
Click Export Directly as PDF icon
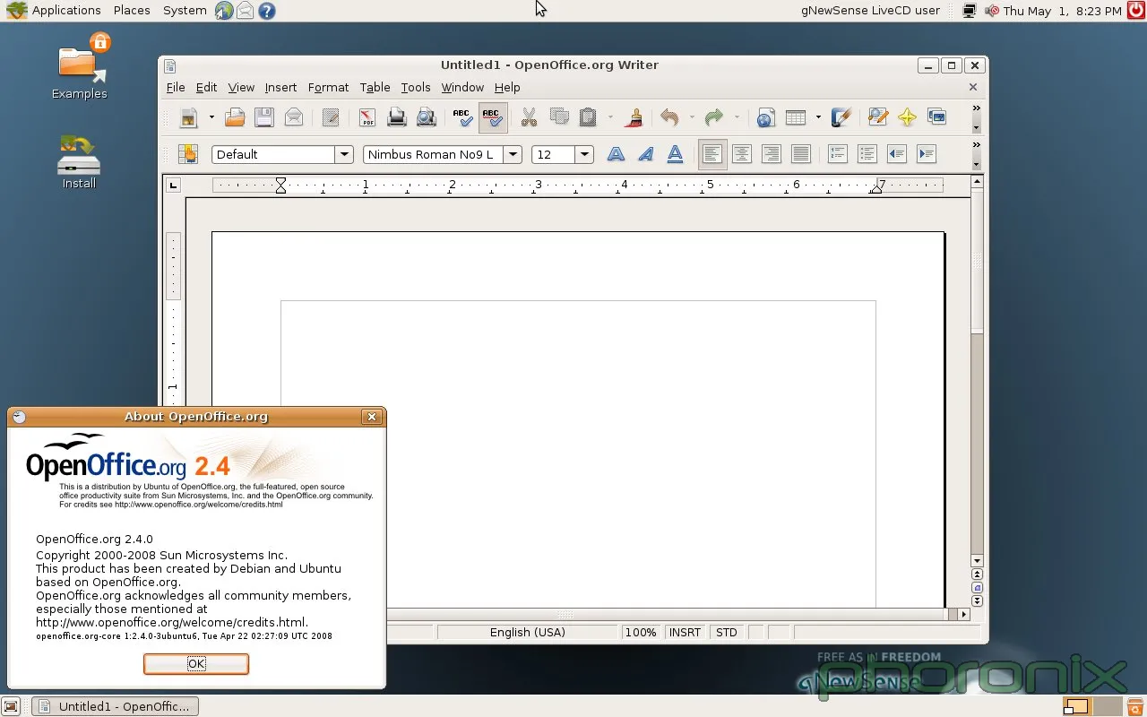[x=367, y=117]
